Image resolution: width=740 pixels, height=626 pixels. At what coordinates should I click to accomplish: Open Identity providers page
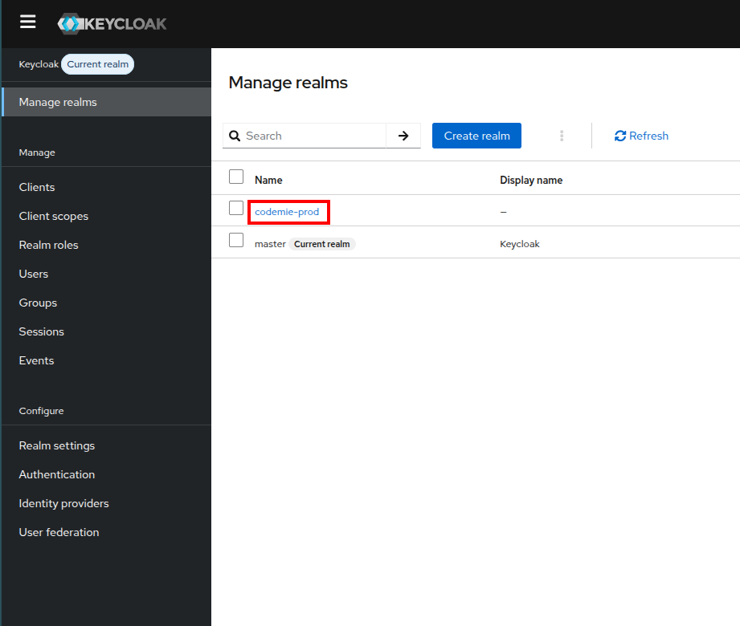pyautogui.click(x=63, y=503)
